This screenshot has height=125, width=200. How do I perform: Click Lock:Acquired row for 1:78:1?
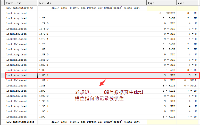point(102,34)
